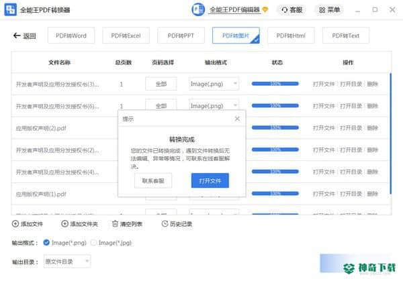
Task: Select file name 应用版权声明(2).pdf
Action: 41,128
